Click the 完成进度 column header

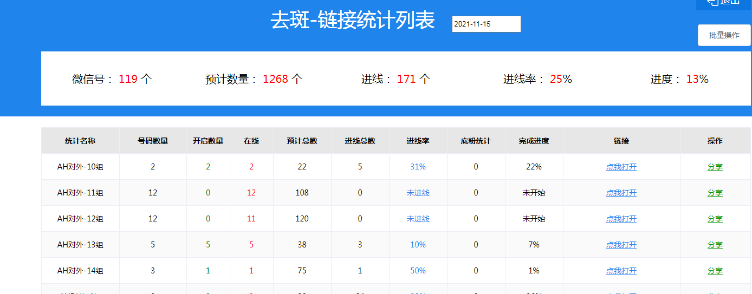click(x=534, y=141)
